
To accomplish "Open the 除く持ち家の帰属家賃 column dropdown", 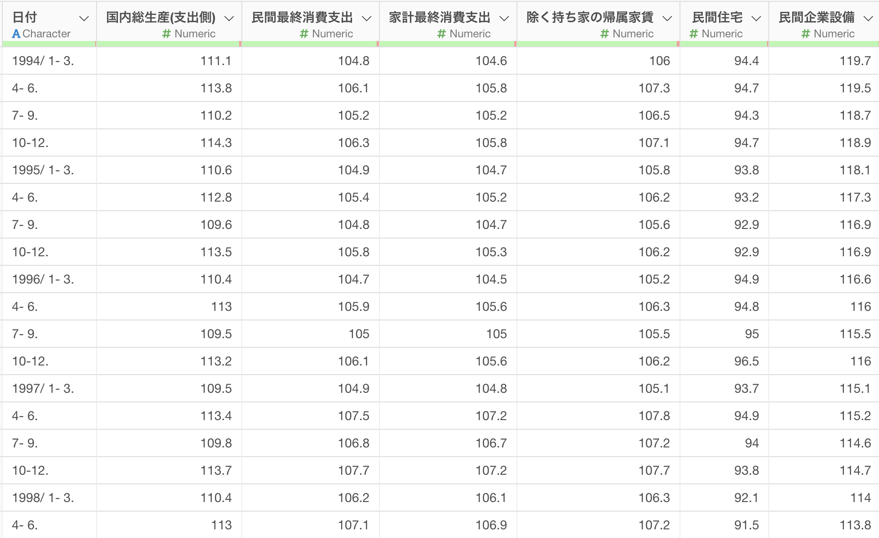I will [x=667, y=19].
